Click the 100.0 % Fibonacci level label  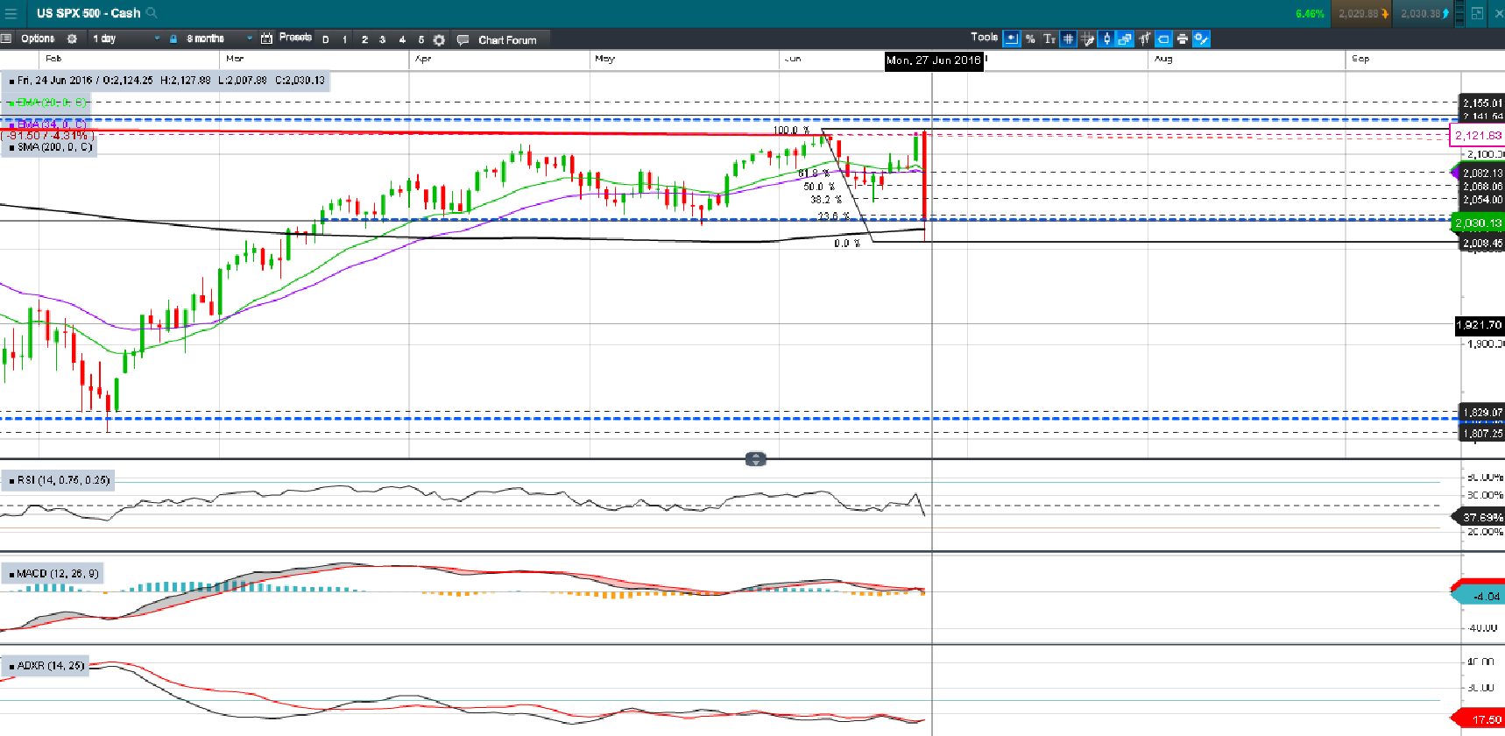click(791, 131)
